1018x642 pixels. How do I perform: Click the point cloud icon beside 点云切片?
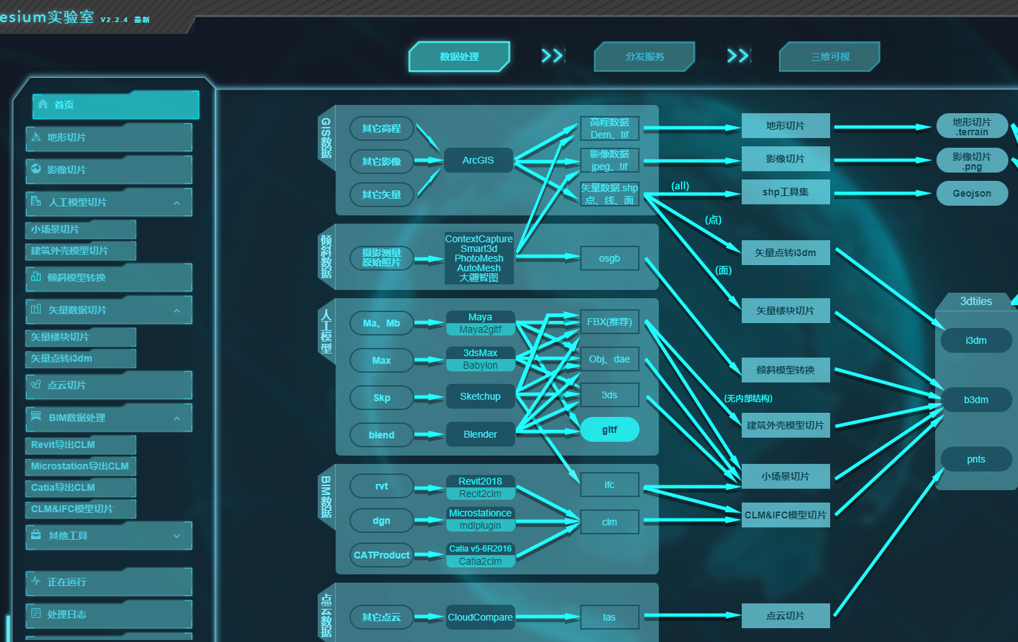tap(36, 385)
